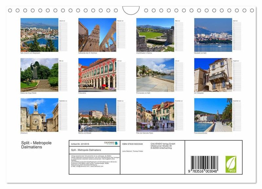This screenshot has width=262, height=189.
Task: Click the green eco leaf logo
Action: click(231, 164)
